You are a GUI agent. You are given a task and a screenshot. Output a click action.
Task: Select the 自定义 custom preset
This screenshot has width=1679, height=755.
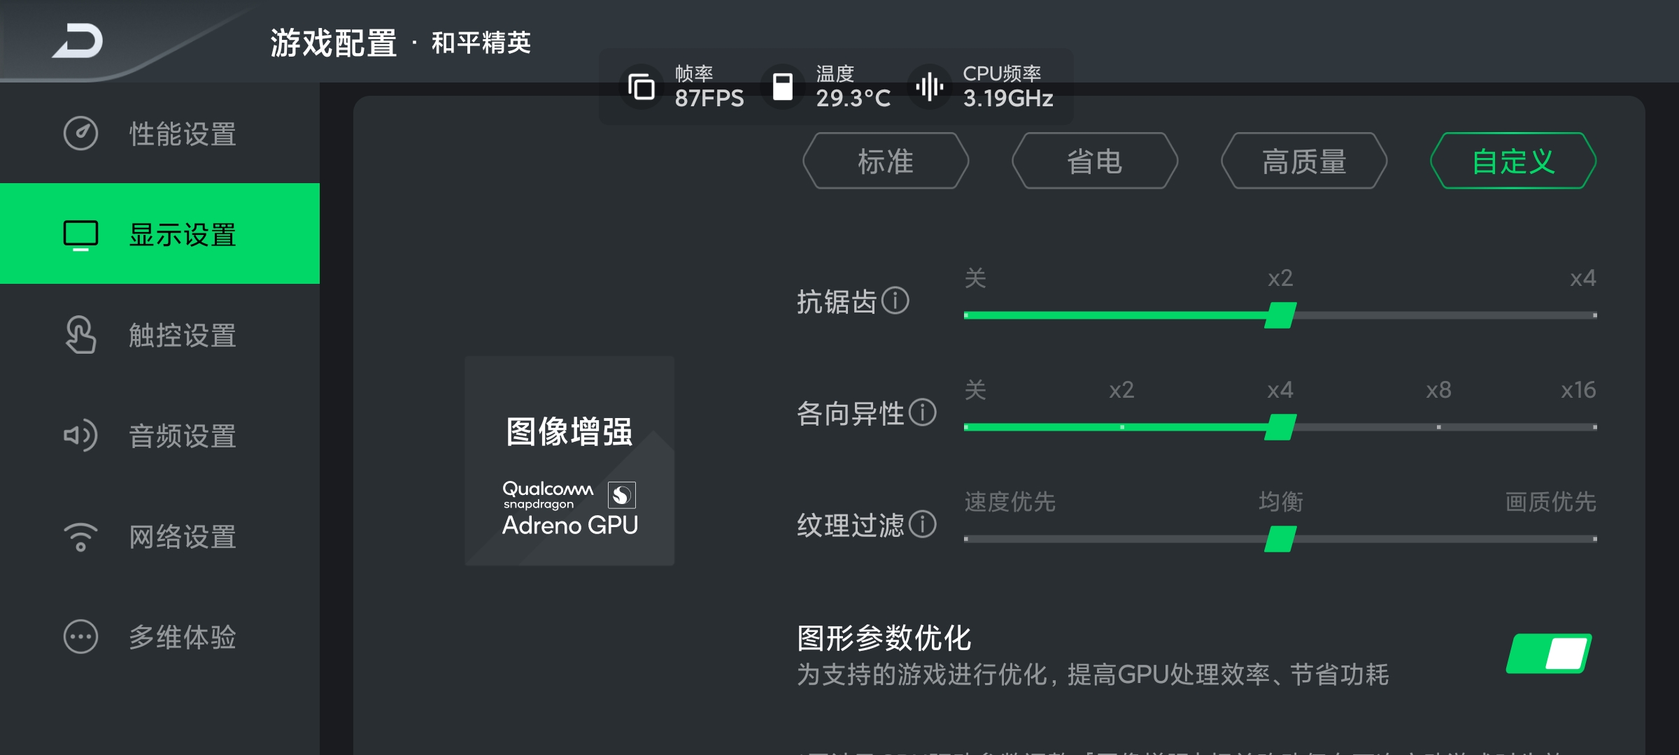pyautogui.click(x=1513, y=161)
